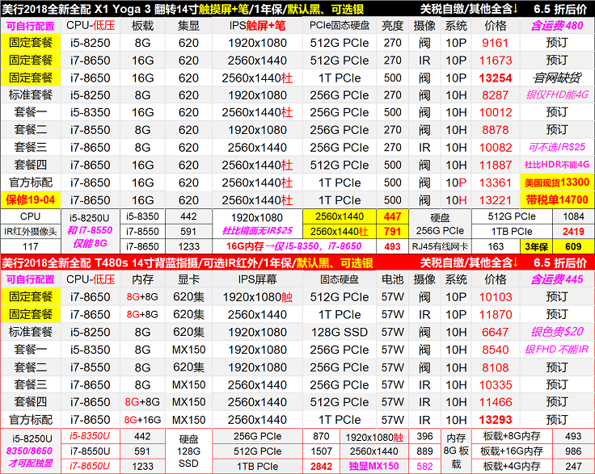Click the '杜比镜面无IR$25' note
Image resolution: width=595 pixels, height=474 pixels.
pos(257,231)
